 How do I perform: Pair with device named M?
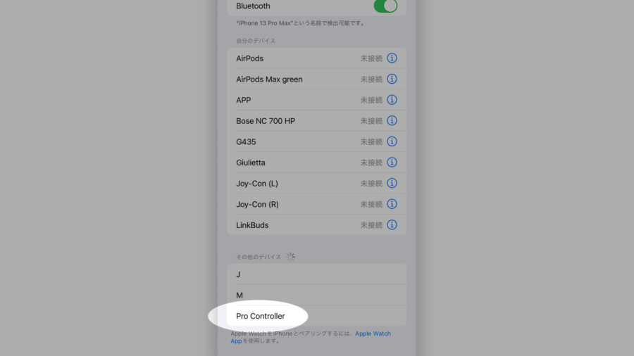[316, 295]
